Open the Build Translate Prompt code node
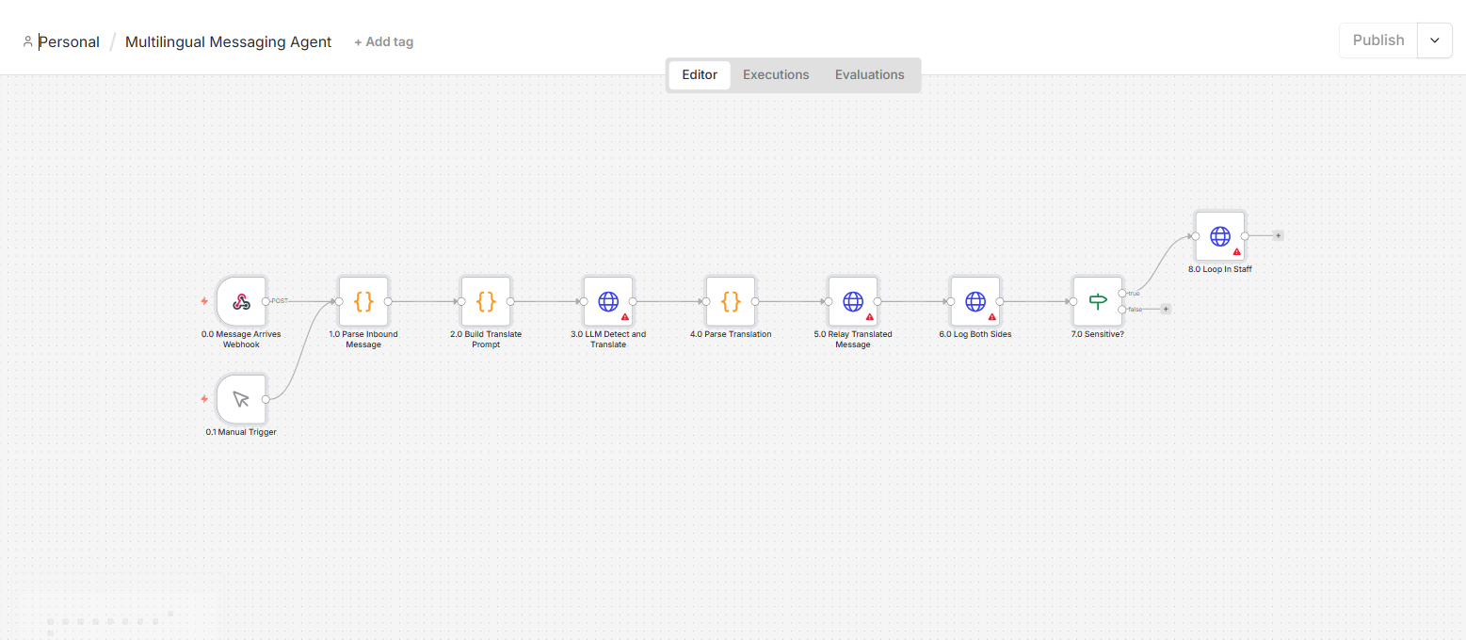Viewport: 1466px width, 640px height. (486, 301)
